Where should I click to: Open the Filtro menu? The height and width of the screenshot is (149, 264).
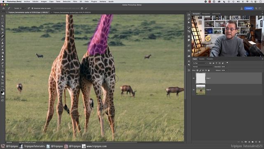tap(75, 1)
